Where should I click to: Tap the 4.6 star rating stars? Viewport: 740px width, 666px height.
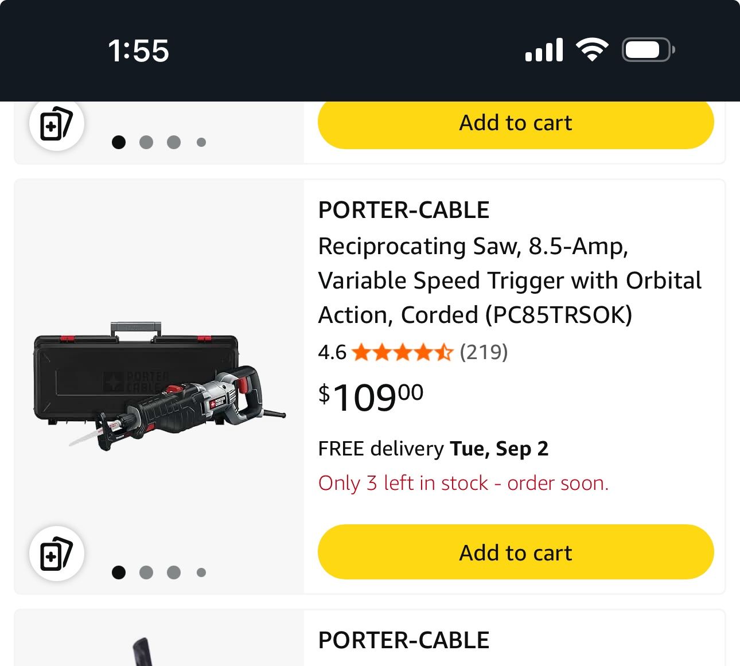coord(402,352)
